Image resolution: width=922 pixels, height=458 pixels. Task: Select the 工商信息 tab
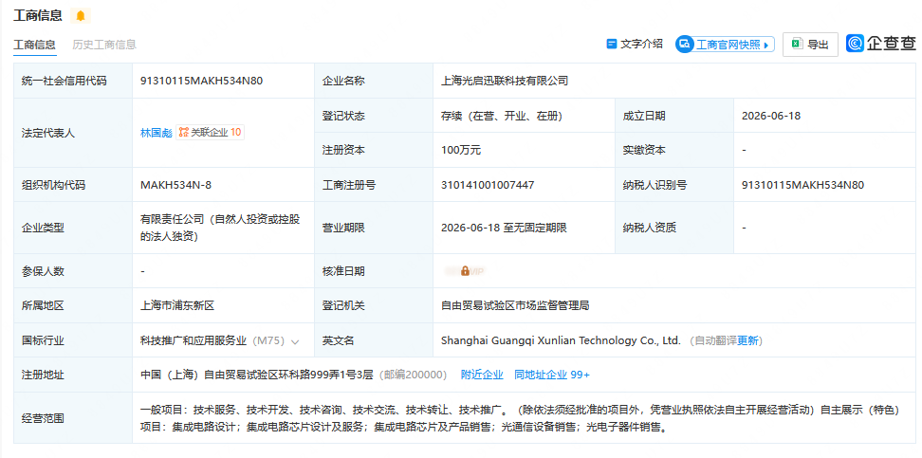point(35,45)
